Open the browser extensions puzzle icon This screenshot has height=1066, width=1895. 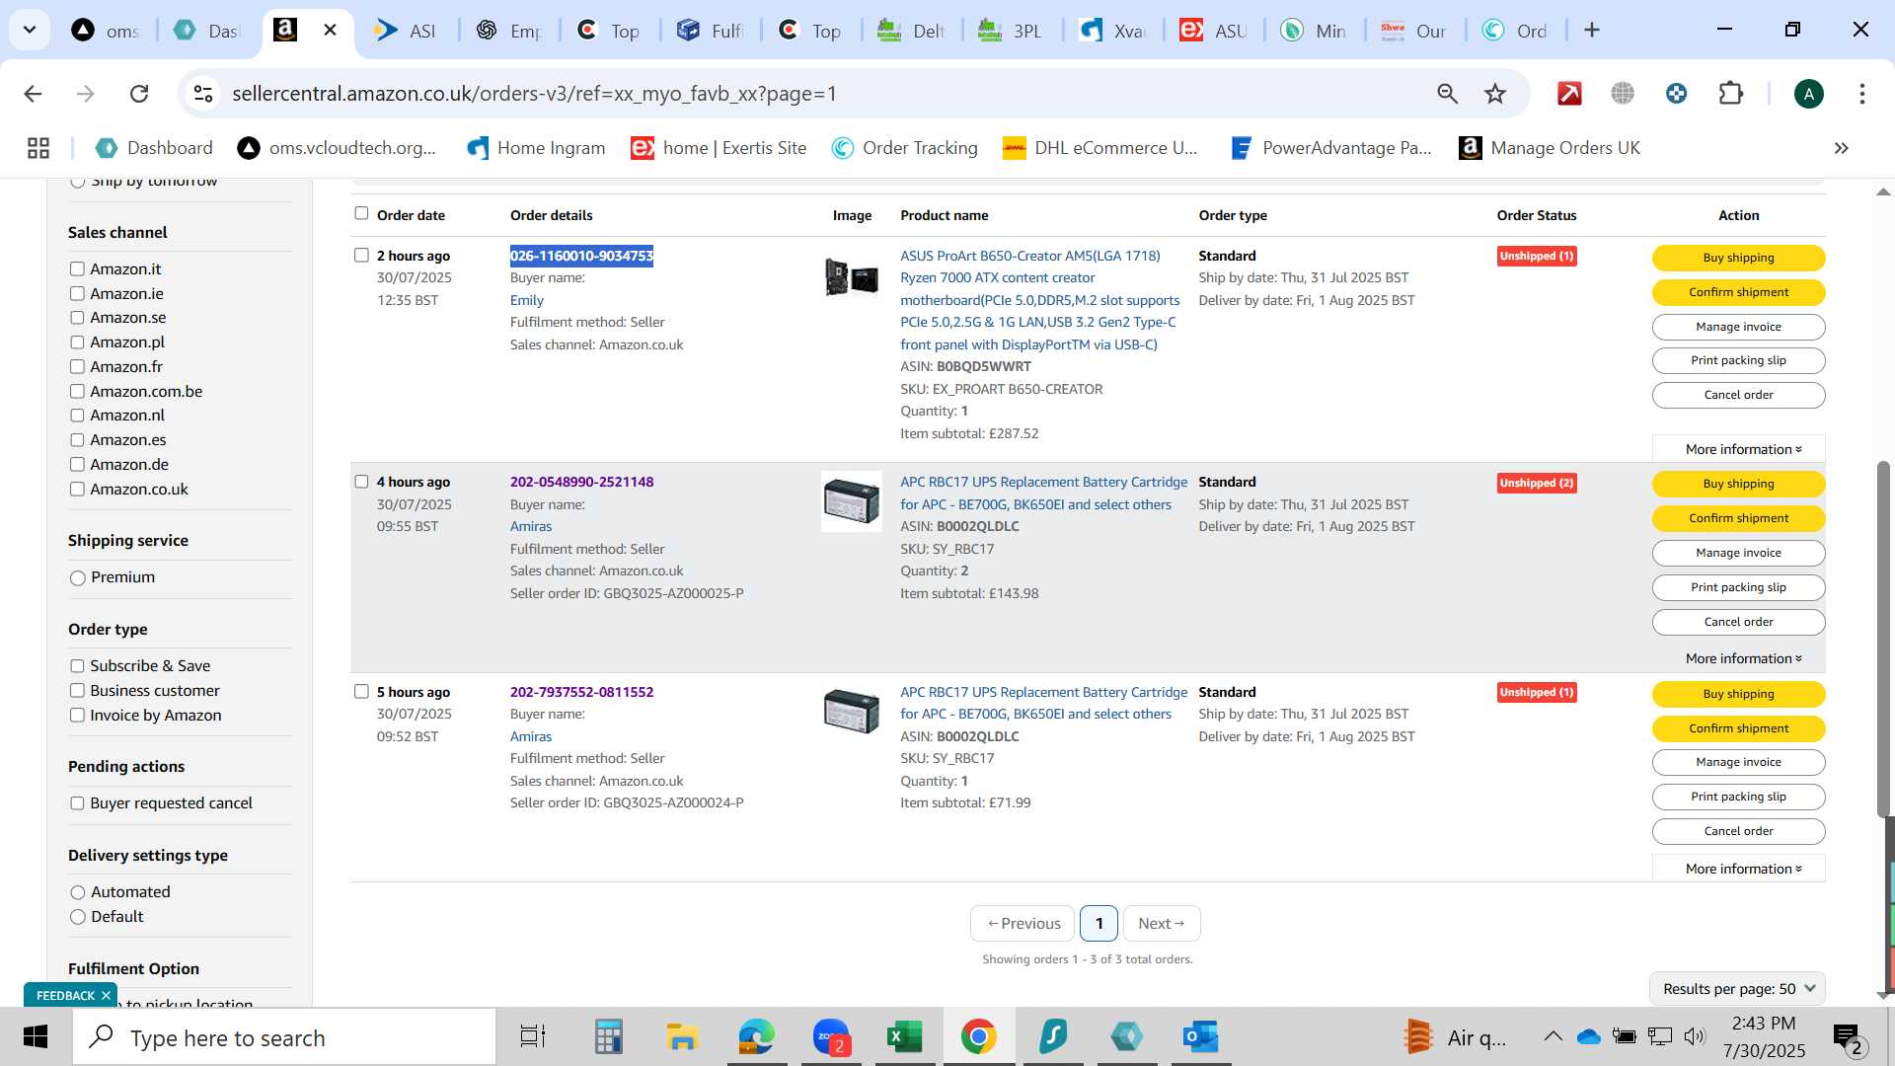pos(1731,94)
